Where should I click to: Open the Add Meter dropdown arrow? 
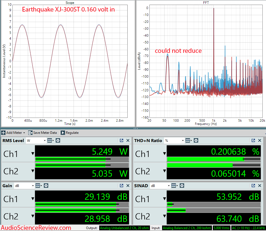coord(24,133)
